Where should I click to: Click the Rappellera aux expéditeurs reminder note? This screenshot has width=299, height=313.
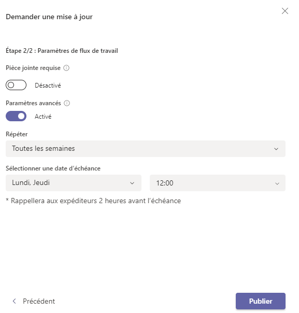[93, 201]
